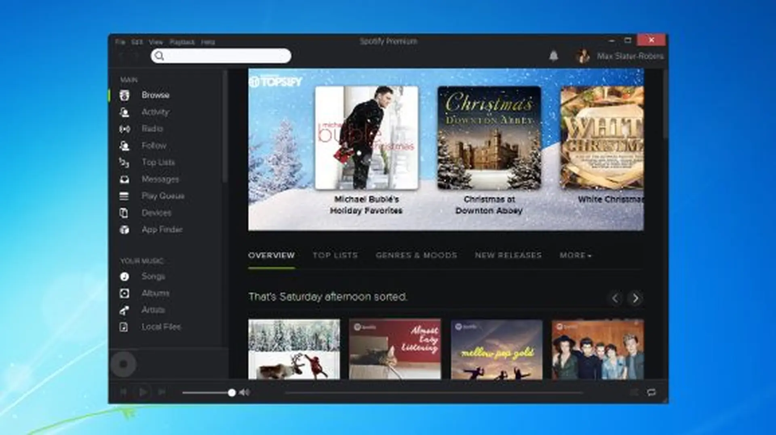Viewport: 776px width, 435px height.
Task: Open the Albums disc icon
Action: tap(124, 294)
